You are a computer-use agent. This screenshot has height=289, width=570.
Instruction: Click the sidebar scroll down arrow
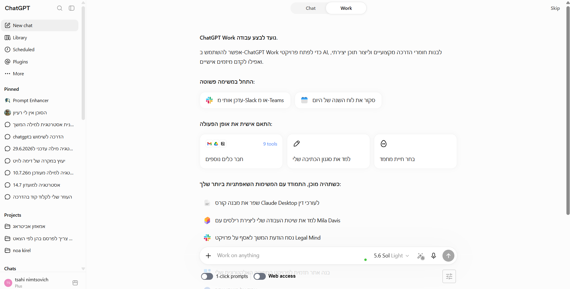[x=83, y=269]
